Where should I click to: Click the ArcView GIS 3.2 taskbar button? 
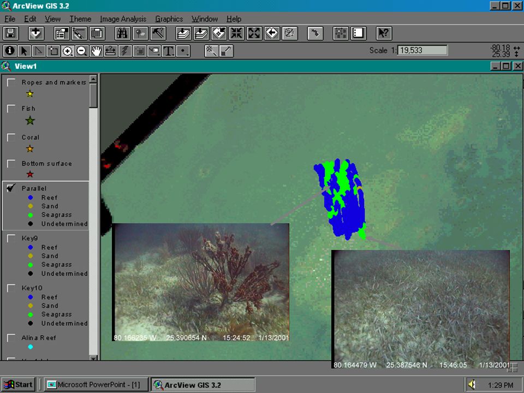pyautogui.click(x=203, y=385)
